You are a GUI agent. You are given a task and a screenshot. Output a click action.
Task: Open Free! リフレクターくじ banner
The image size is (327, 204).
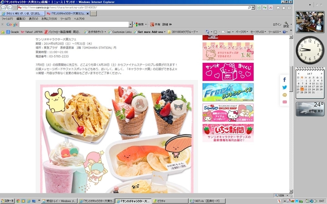(228, 92)
